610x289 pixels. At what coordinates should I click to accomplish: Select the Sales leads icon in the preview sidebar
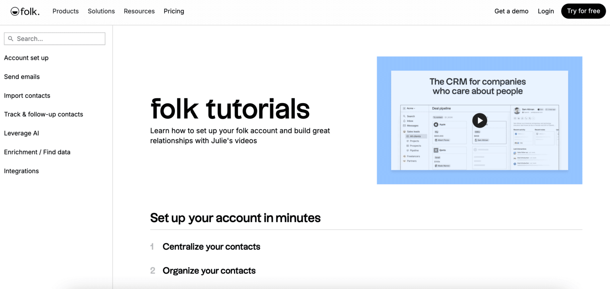404,132
